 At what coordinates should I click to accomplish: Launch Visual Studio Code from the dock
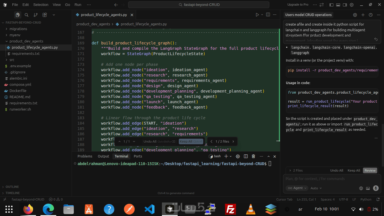(150, 209)
